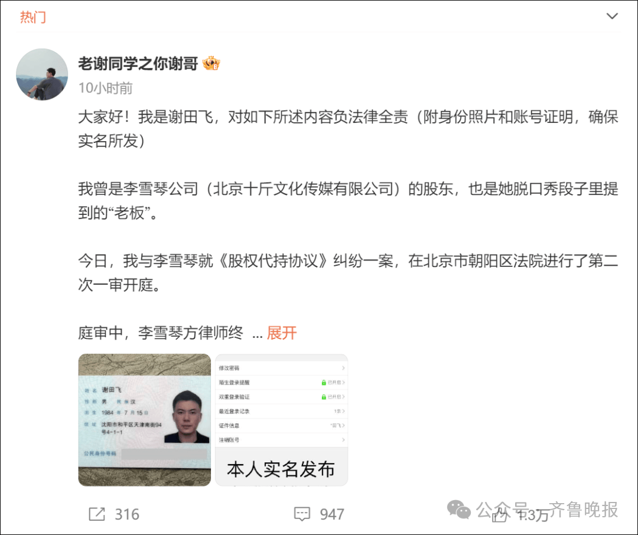The width and height of the screenshot is (638, 535).
Task: Click the crown VIP badge icon
Action: (x=211, y=63)
